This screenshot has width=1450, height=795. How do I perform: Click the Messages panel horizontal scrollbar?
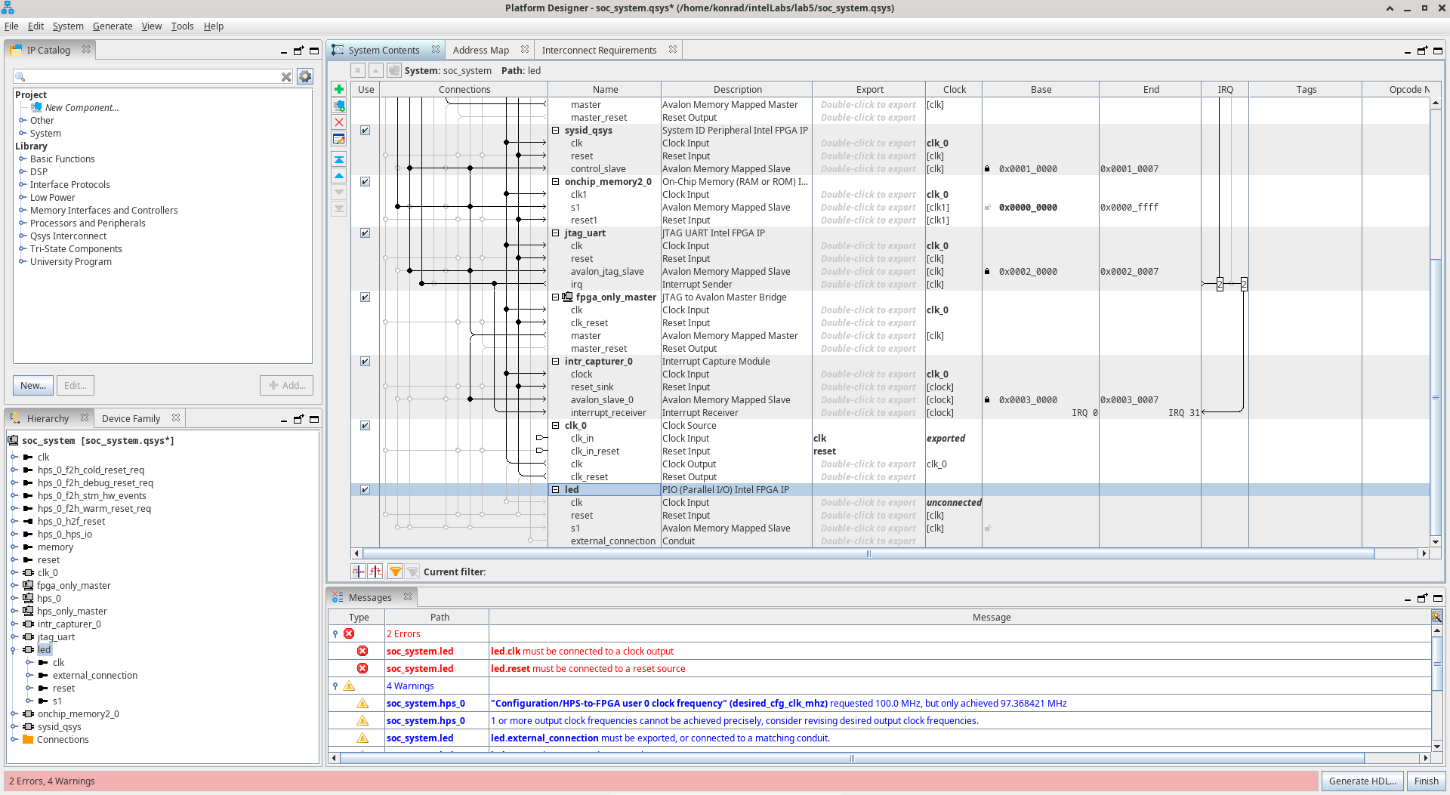point(852,758)
